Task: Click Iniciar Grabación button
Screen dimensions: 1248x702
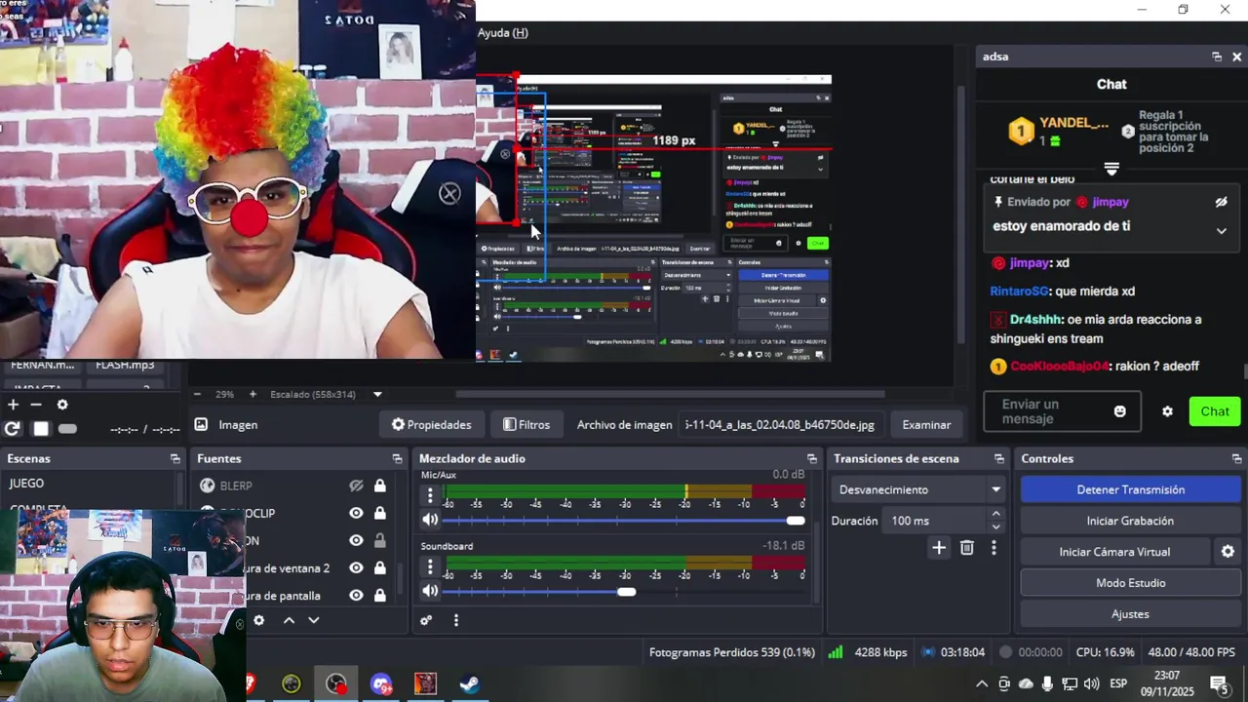Action: (1130, 521)
